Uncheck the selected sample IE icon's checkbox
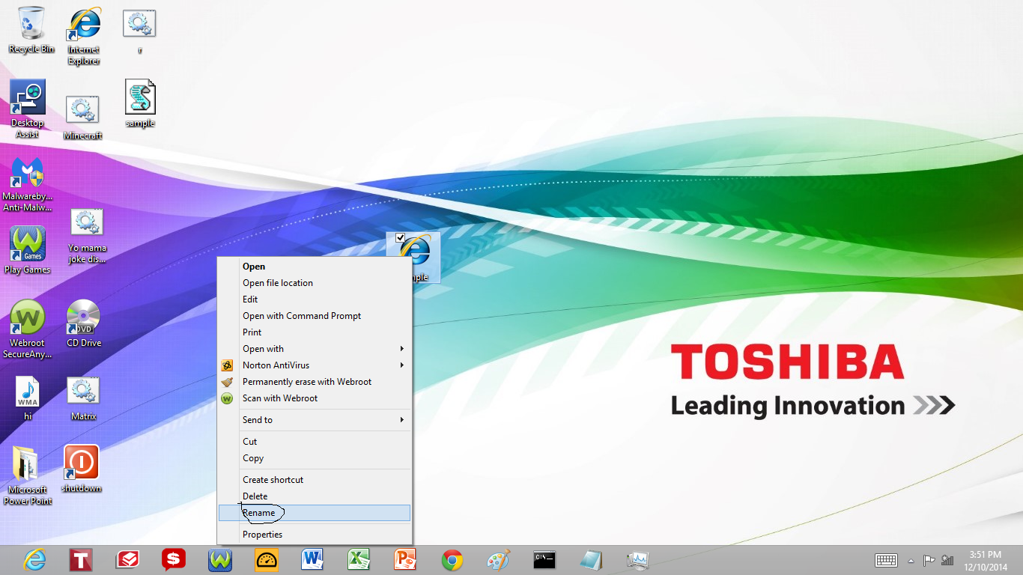Viewport: 1023px width, 575px height. coord(400,237)
